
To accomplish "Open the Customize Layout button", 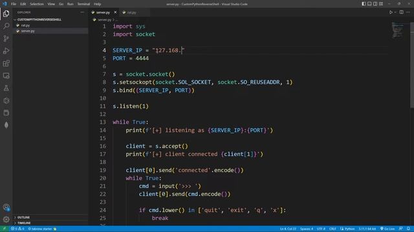I will coord(381,4).
